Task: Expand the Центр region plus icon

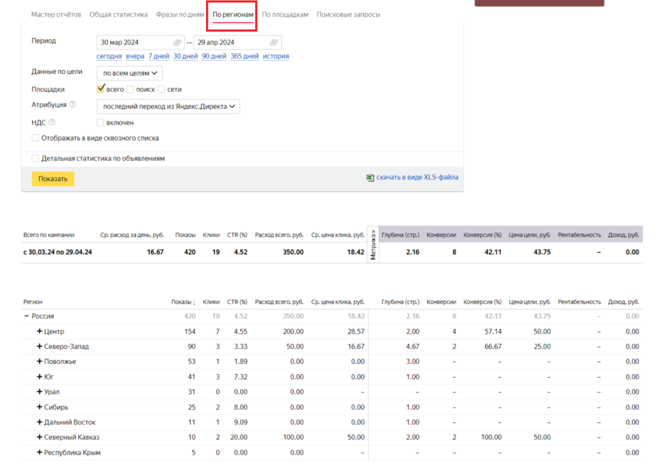Action: pyautogui.click(x=40, y=332)
